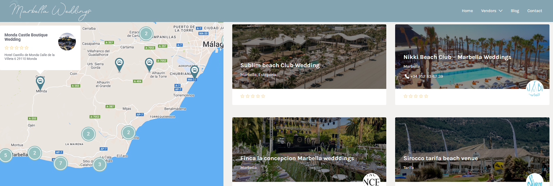The image size is (553, 186).
Task: Open the Home menu link
Action: [467, 11]
